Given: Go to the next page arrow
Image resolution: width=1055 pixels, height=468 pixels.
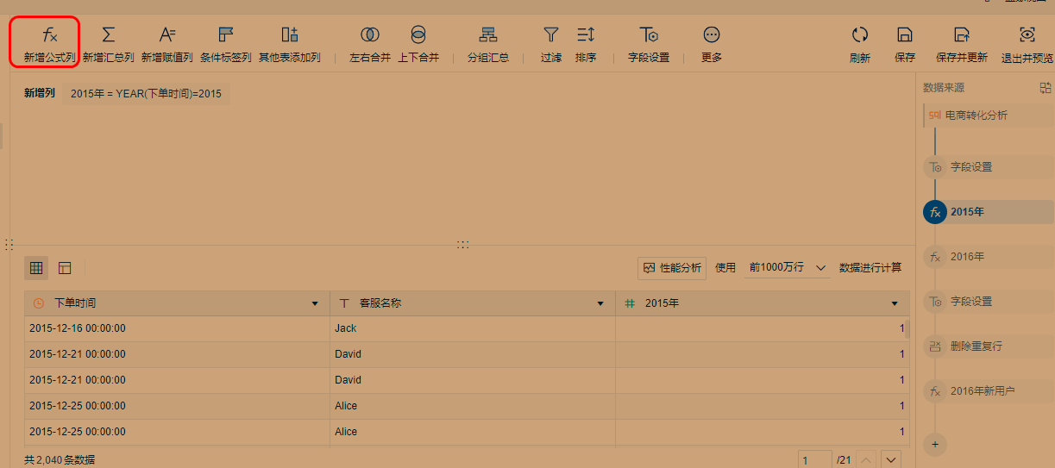Looking at the screenshot, I should [891, 460].
